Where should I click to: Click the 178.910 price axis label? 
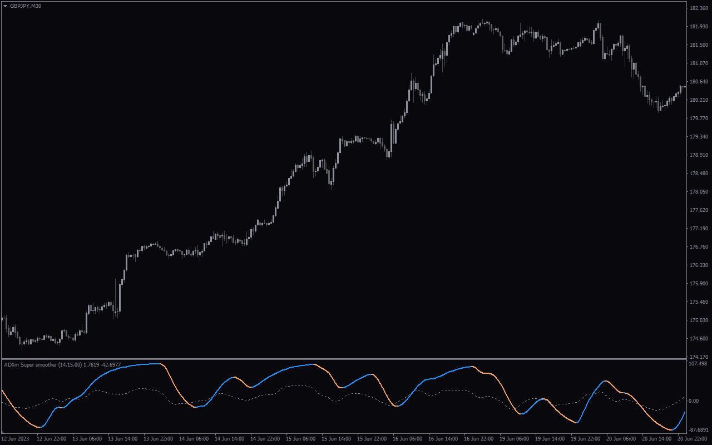pos(698,155)
